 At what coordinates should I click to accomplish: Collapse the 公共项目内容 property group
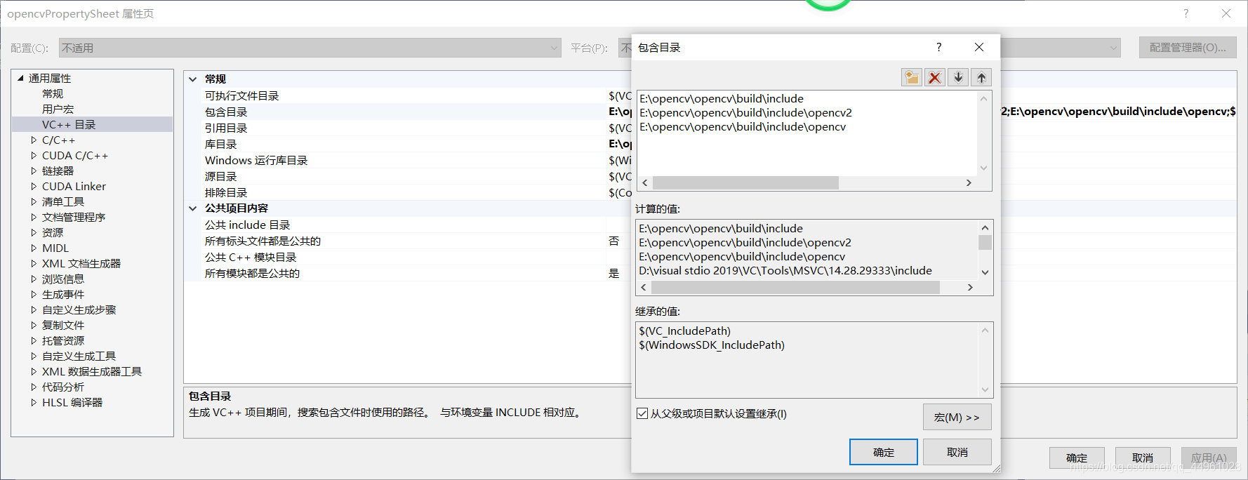point(193,208)
